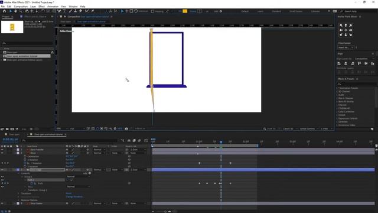Open the Window menu

[x=73, y=7]
